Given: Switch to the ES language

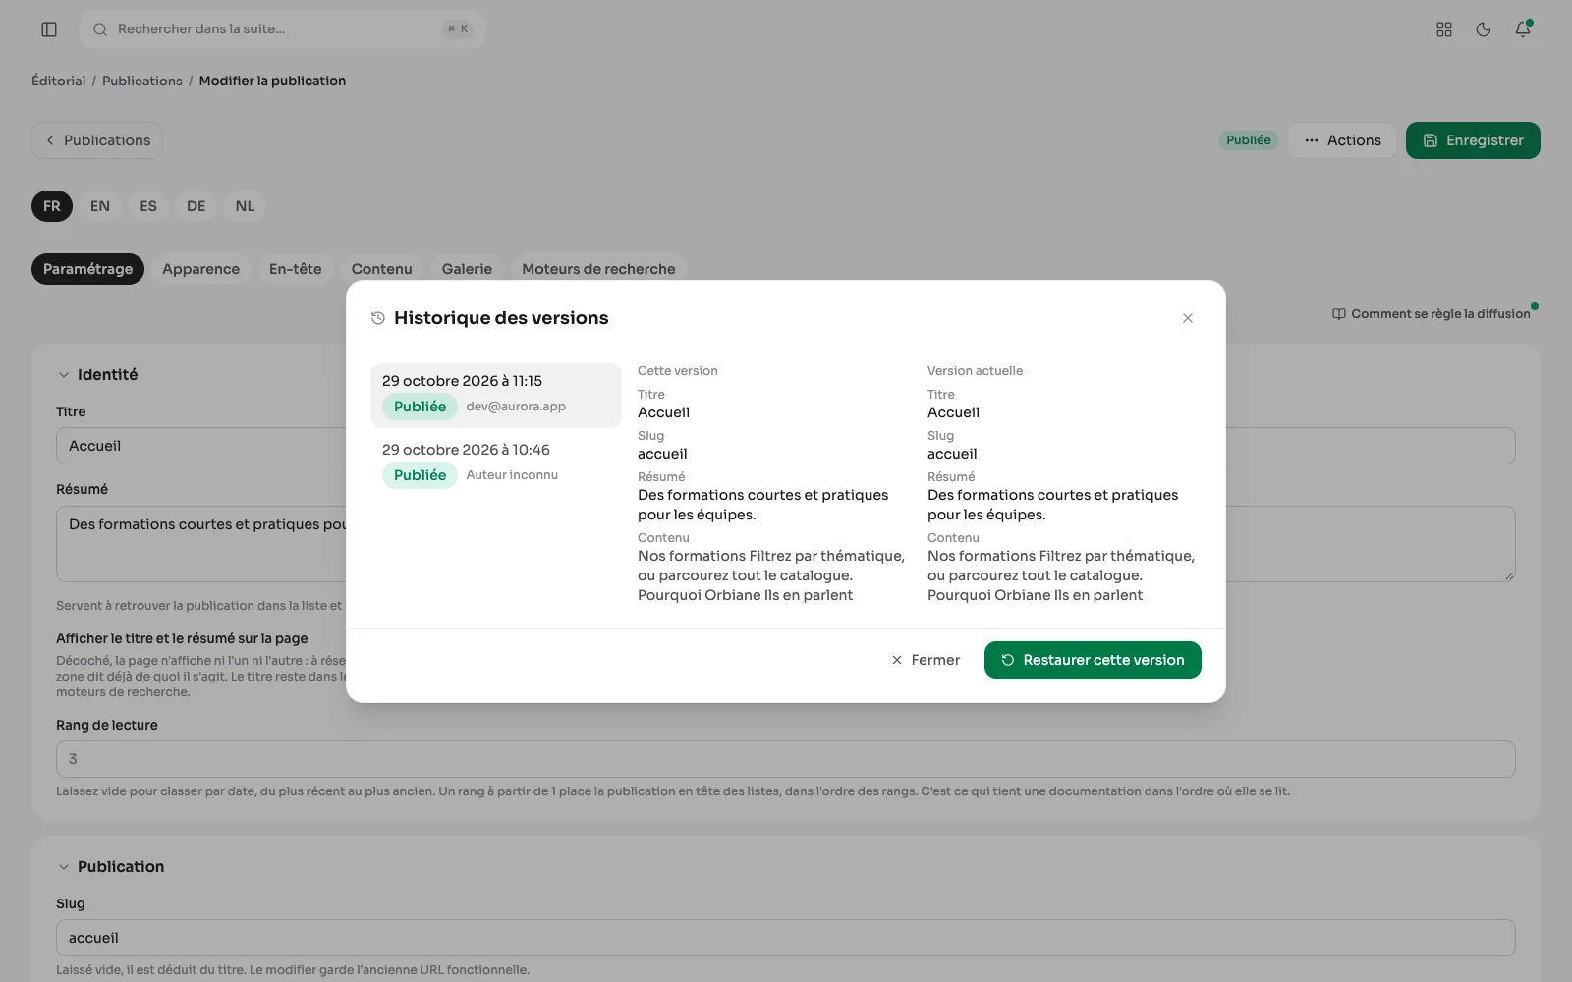Looking at the screenshot, I should coord(148,206).
